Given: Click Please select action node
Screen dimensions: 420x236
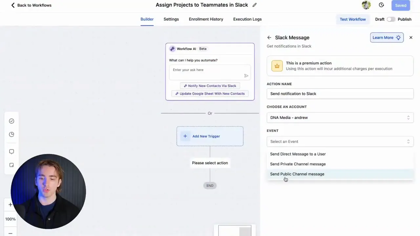Looking at the screenshot, I should (x=210, y=163).
